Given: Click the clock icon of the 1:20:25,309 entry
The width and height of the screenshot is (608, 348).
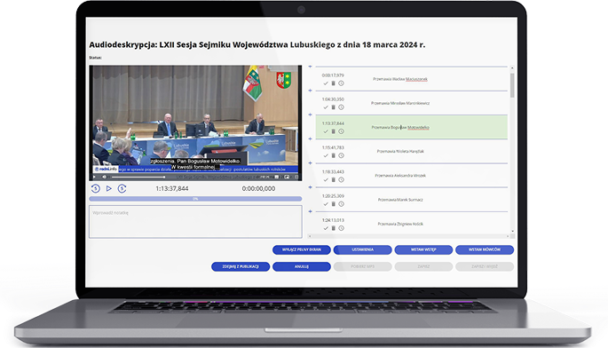Looking at the screenshot, I should pyautogui.click(x=341, y=204).
